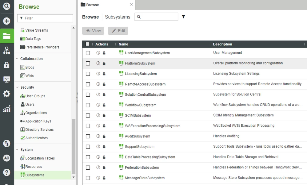307x185 pixels.
Task: Sort by the Name column header
Action: point(123,44)
